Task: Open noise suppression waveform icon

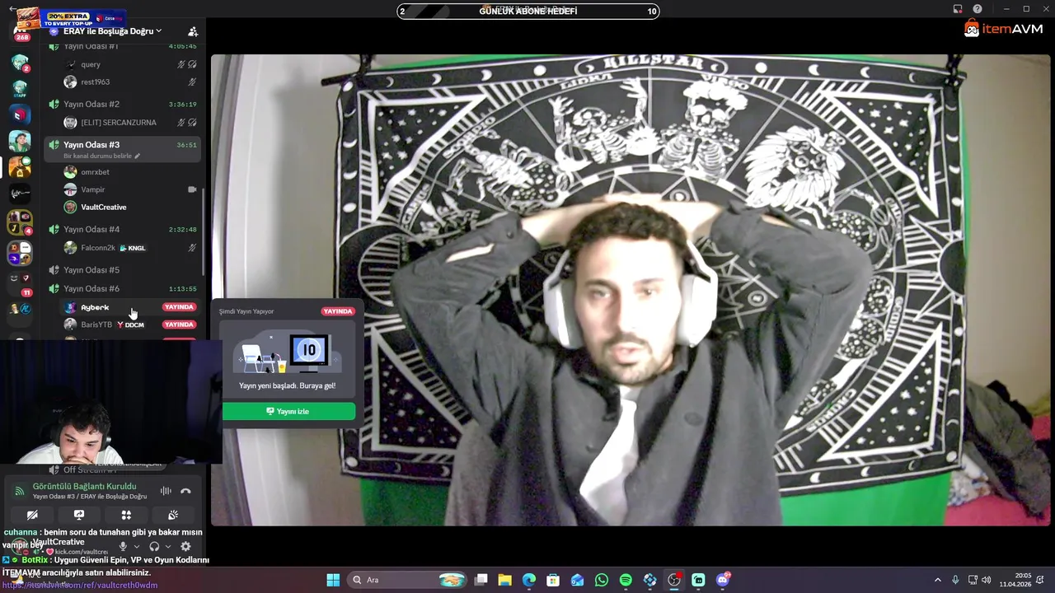Action: [x=166, y=491]
